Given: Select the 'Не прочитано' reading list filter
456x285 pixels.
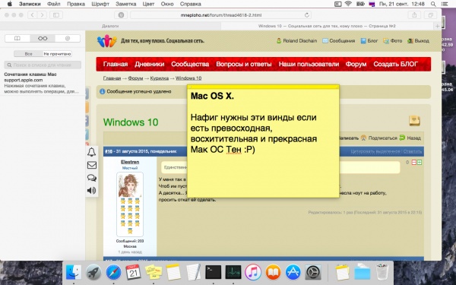Looking at the screenshot, I should tap(57, 54).
